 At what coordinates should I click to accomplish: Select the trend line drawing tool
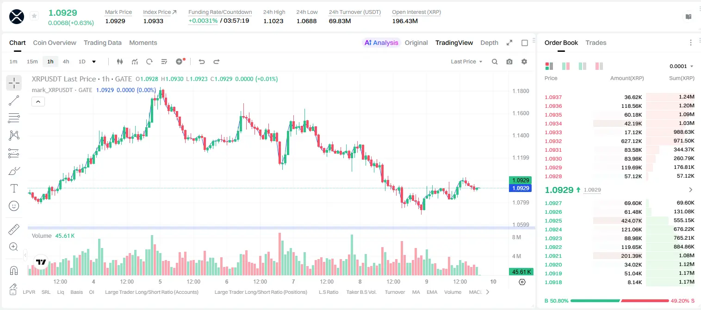coord(14,100)
